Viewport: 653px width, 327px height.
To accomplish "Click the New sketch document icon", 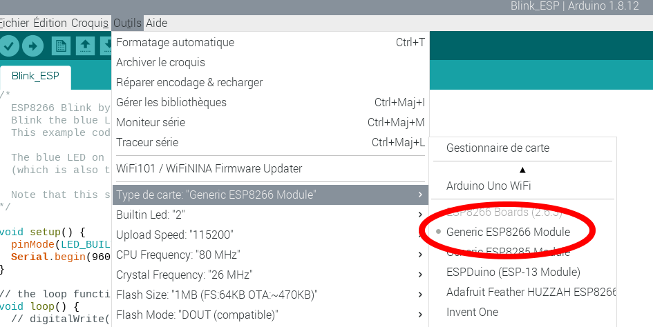I will click(x=61, y=46).
